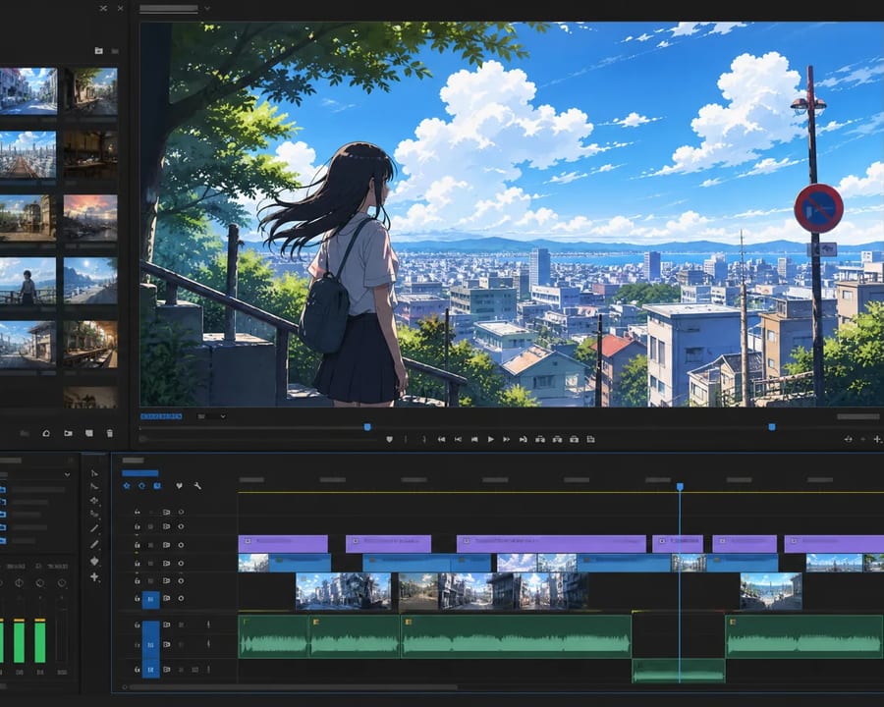This screenshot has width=884, height=707.
Task: Enable voice-over record on first audio track
Action: tap(208, 625)
